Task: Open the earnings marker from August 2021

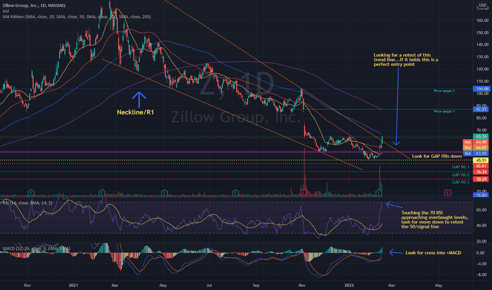Action: tap(235, 192)
